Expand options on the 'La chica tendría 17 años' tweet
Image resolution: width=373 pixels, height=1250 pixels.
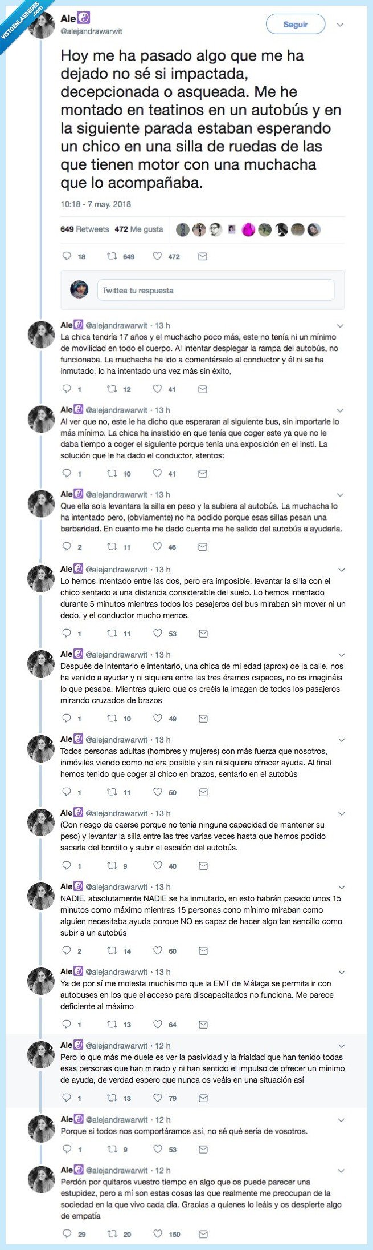342,324
